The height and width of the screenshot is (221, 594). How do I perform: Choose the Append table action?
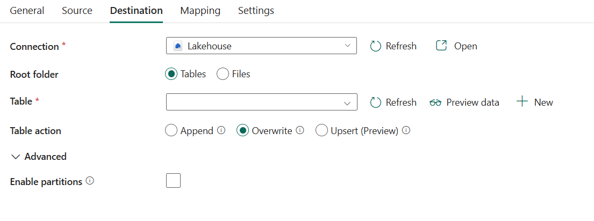(171, 130)
